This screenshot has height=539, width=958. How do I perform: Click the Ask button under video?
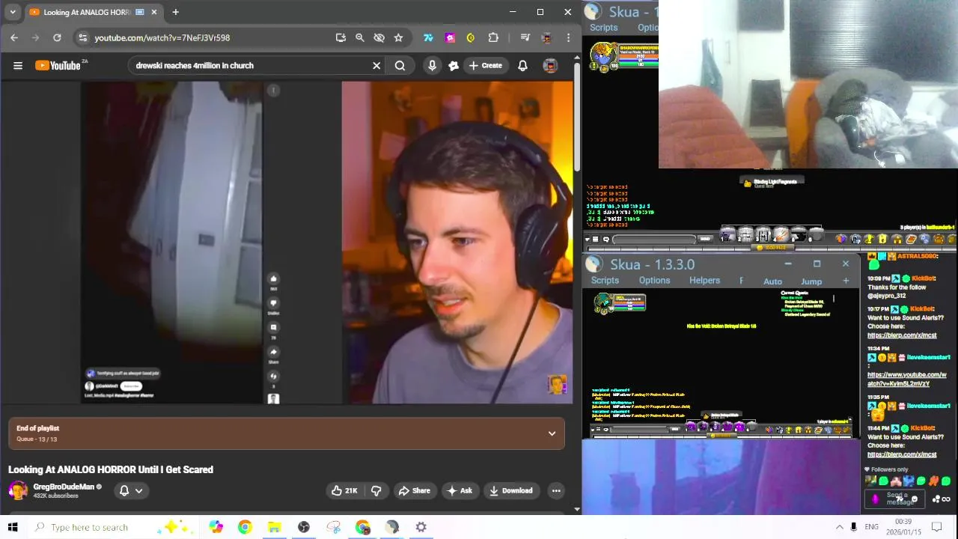(460, 491)
